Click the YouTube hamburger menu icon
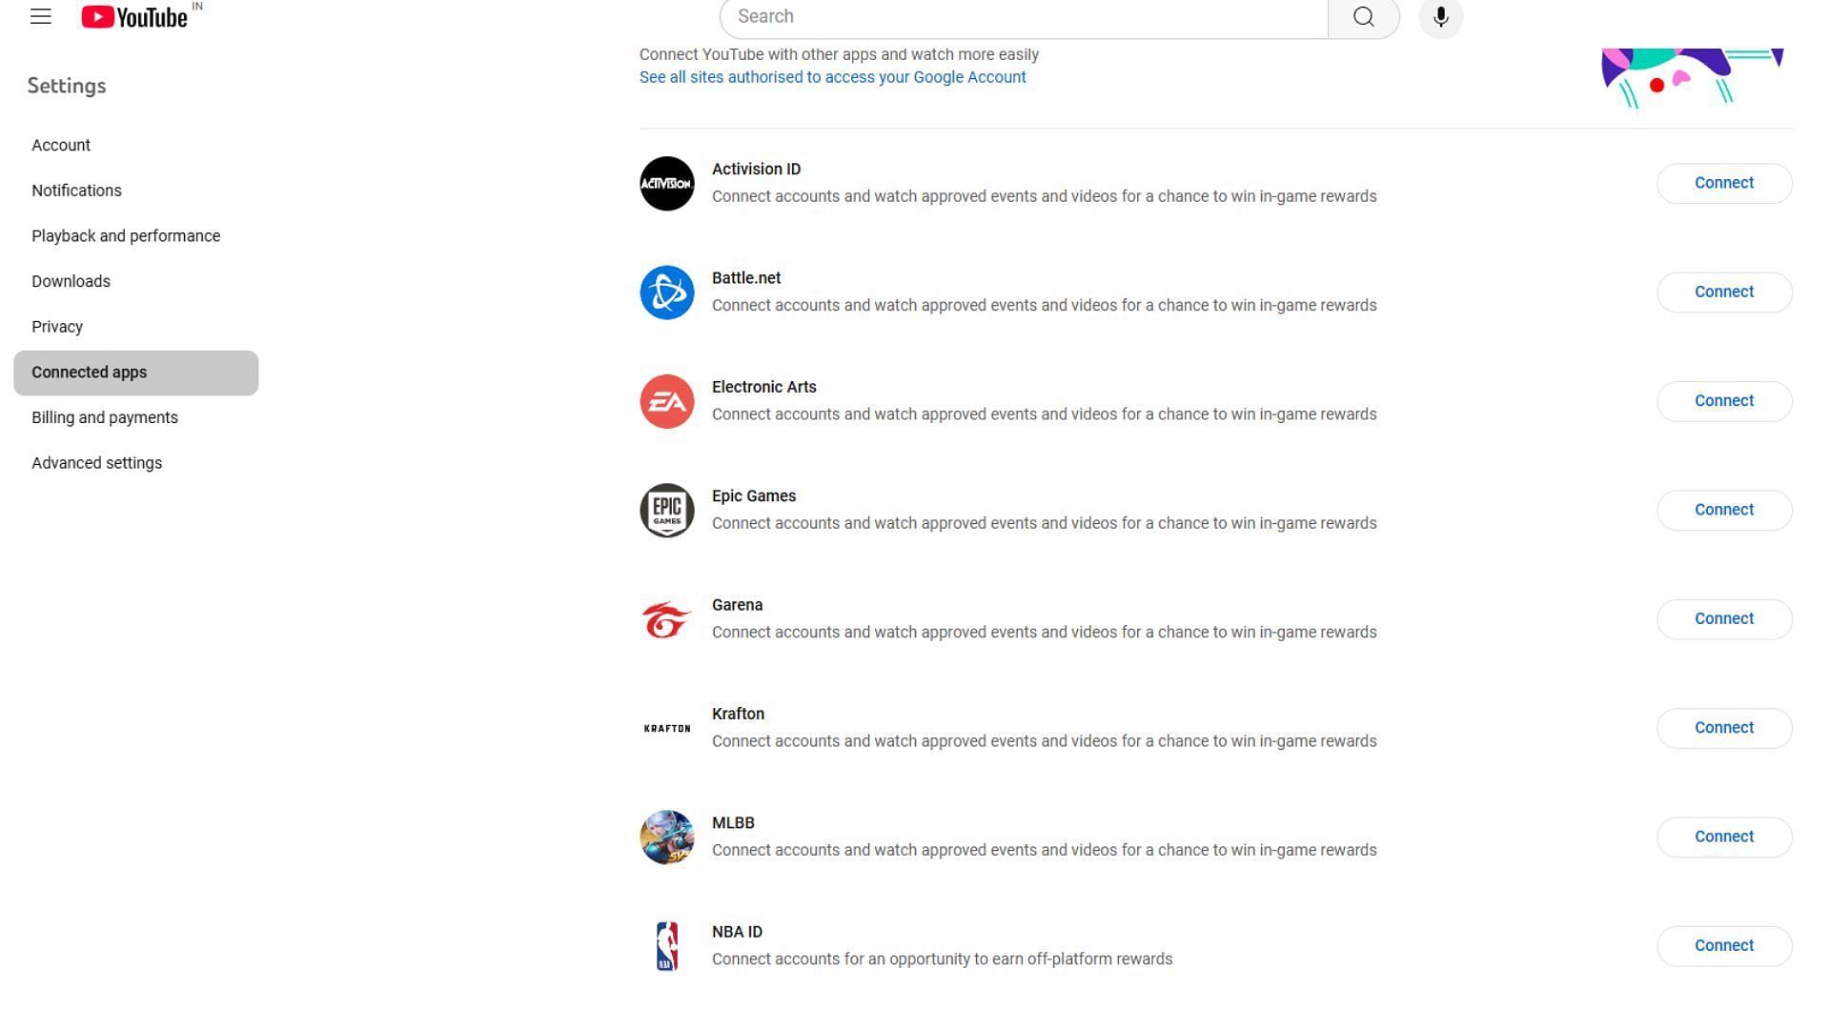 pyautogui.click(x=40, y=16)
